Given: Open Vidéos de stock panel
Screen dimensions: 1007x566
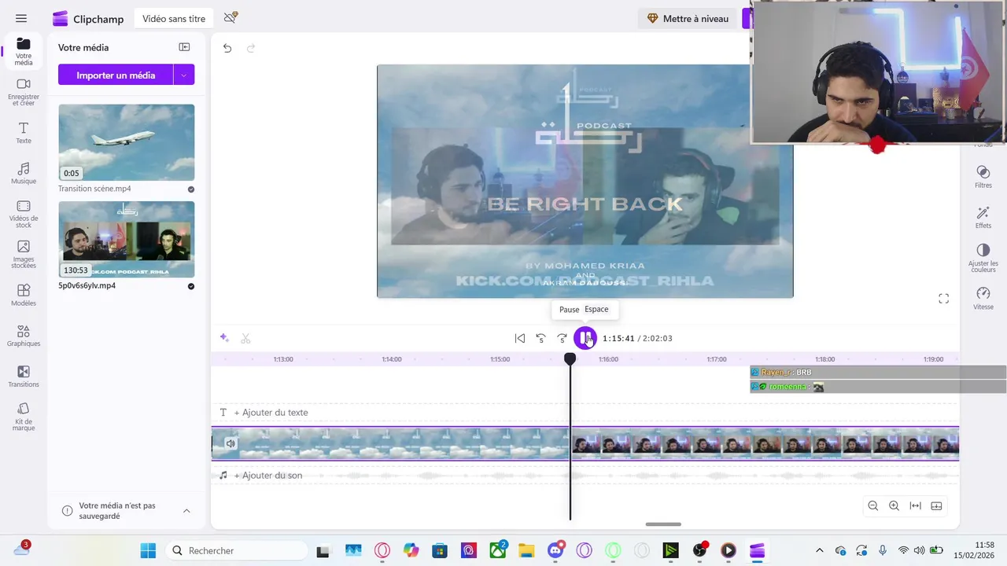Looking at the screenshot, I should coord(24,214).
